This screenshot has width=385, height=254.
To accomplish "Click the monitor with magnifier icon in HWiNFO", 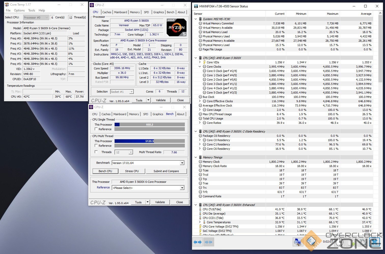I will [297, 242].
